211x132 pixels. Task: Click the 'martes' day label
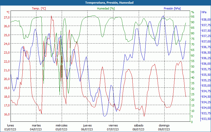click(x=36, y=125)
